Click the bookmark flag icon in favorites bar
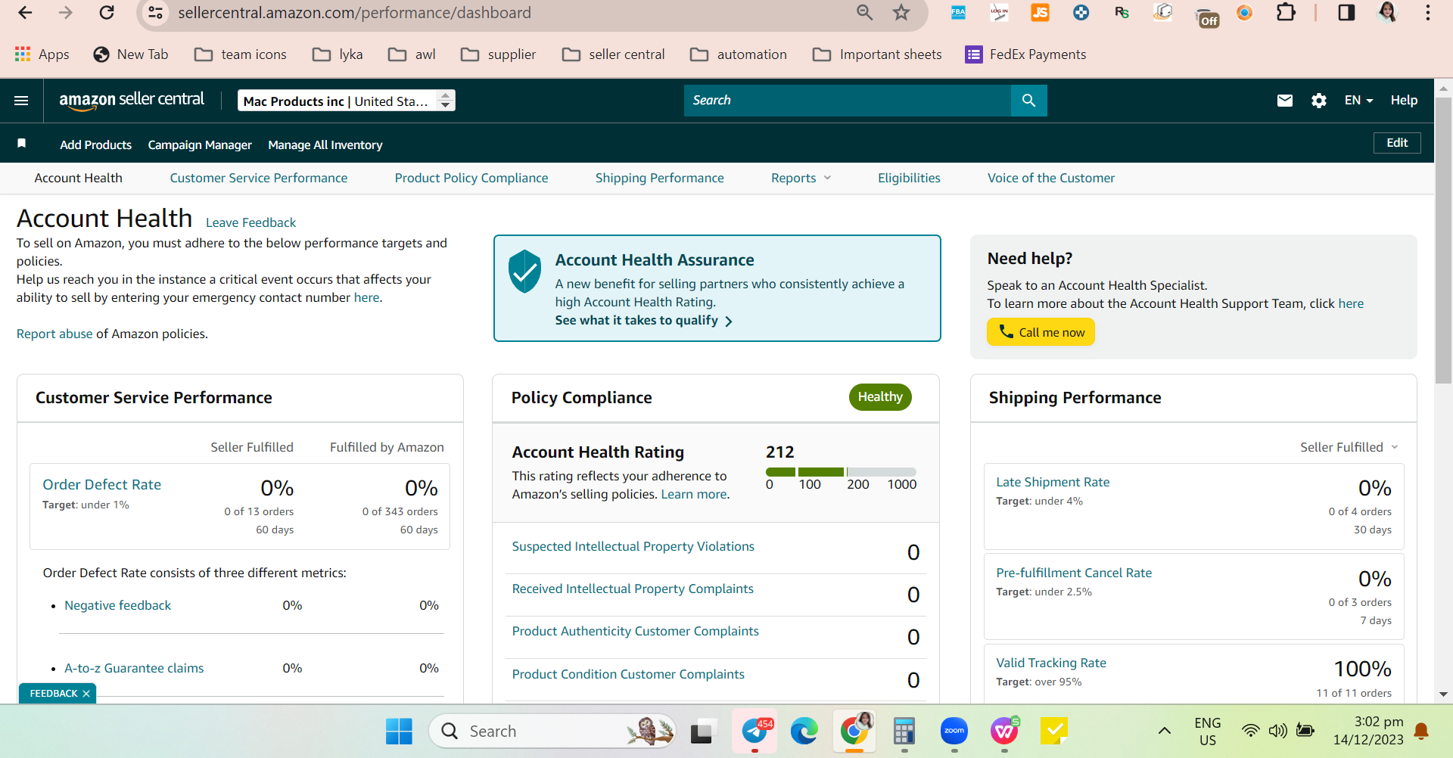Viewport: 1453px width, 758px height. point(22,144)
